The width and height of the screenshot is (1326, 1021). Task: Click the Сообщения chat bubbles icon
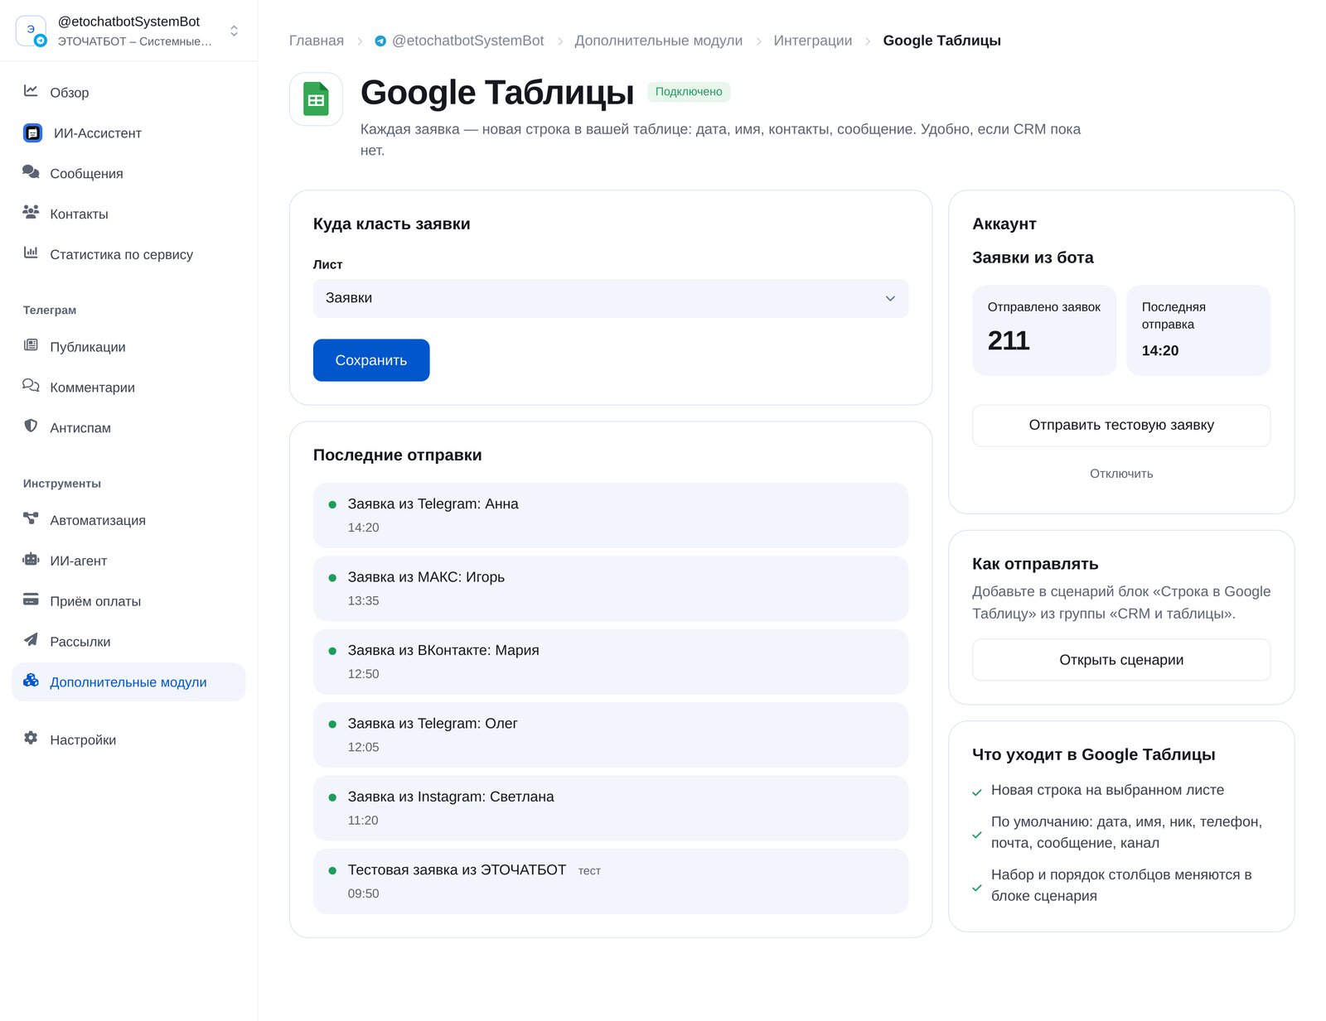(31, 172)
